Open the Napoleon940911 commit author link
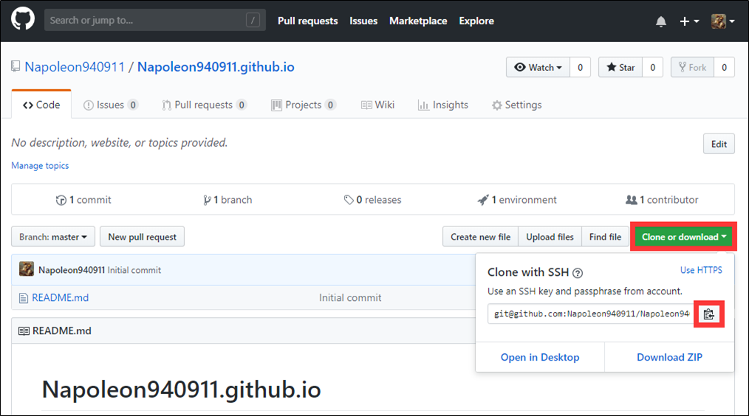 coord(72,270)
